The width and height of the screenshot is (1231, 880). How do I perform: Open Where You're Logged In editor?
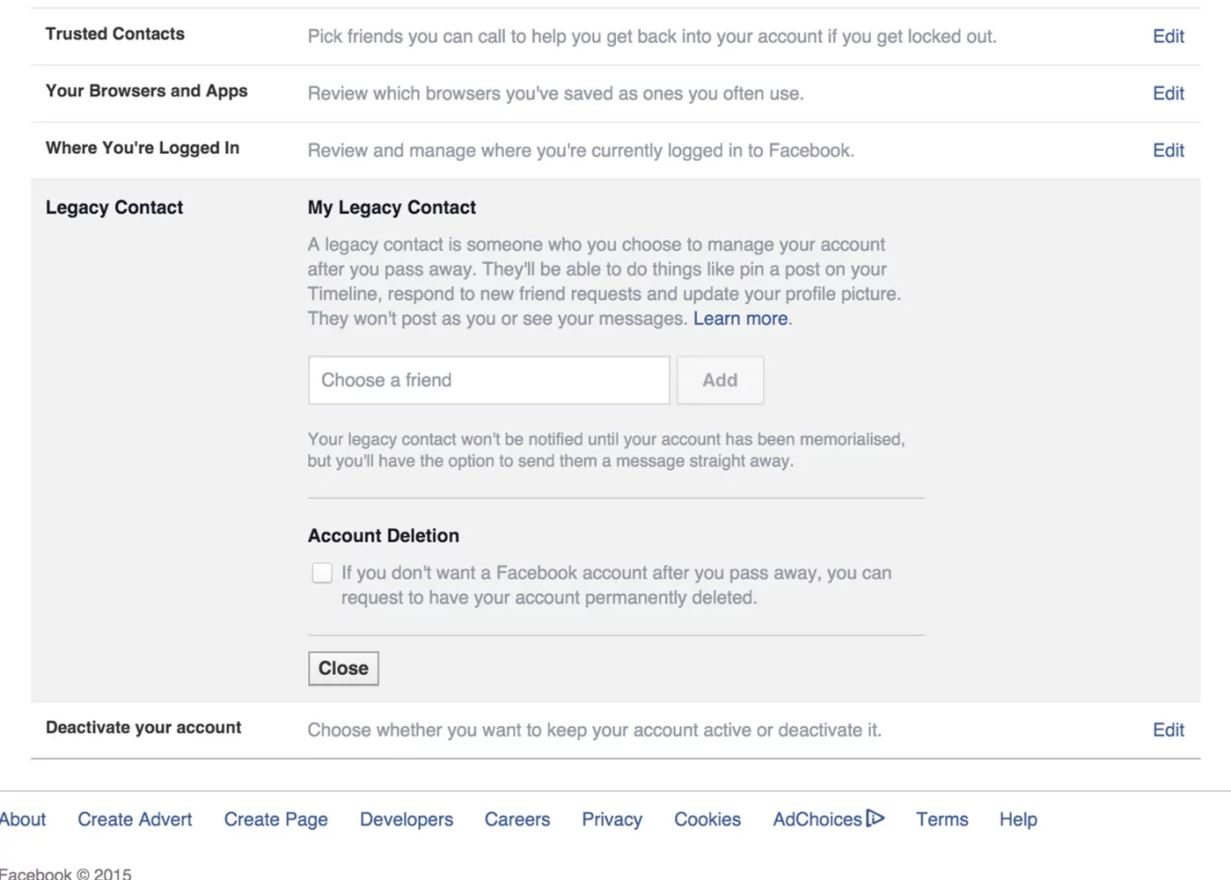[x=1168, y=150]
